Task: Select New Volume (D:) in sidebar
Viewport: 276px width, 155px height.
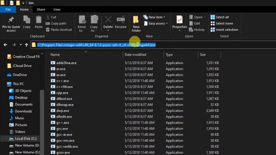Action: tap(24, 146)
